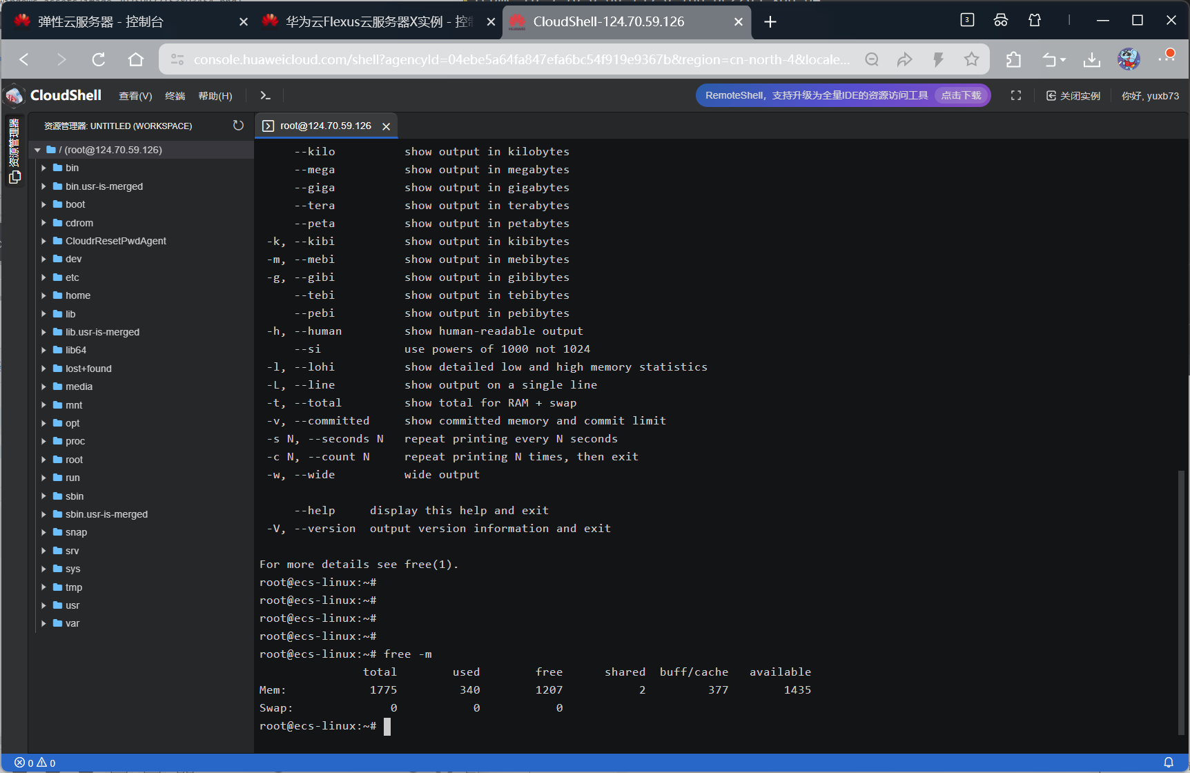Switch to 华为云Flexus云服务器X实例 tab
Image resolution: width=1190 pixels, height=773 pixels.
[x=378, y=21]
